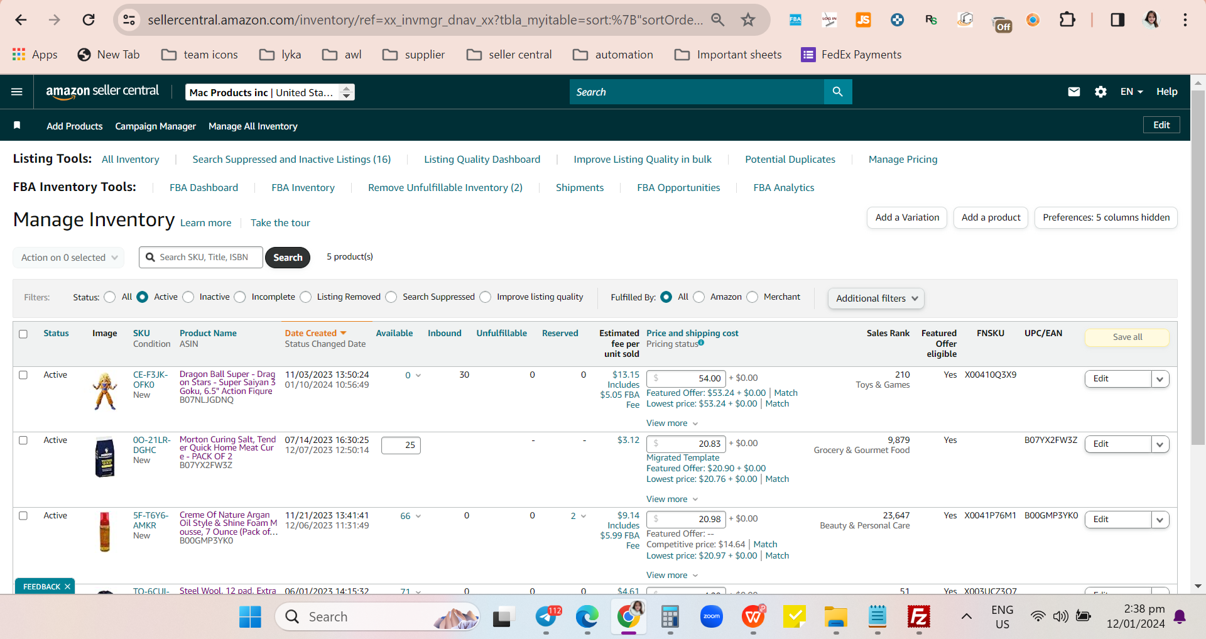Image resolution: width=1206 pixels, height=639 pixels.
Task: Open Campaign Manager menu item
Action: tap(156, 126)
